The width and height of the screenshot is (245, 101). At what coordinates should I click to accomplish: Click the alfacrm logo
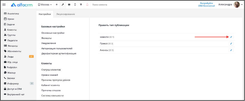click(x=22, y=5)
